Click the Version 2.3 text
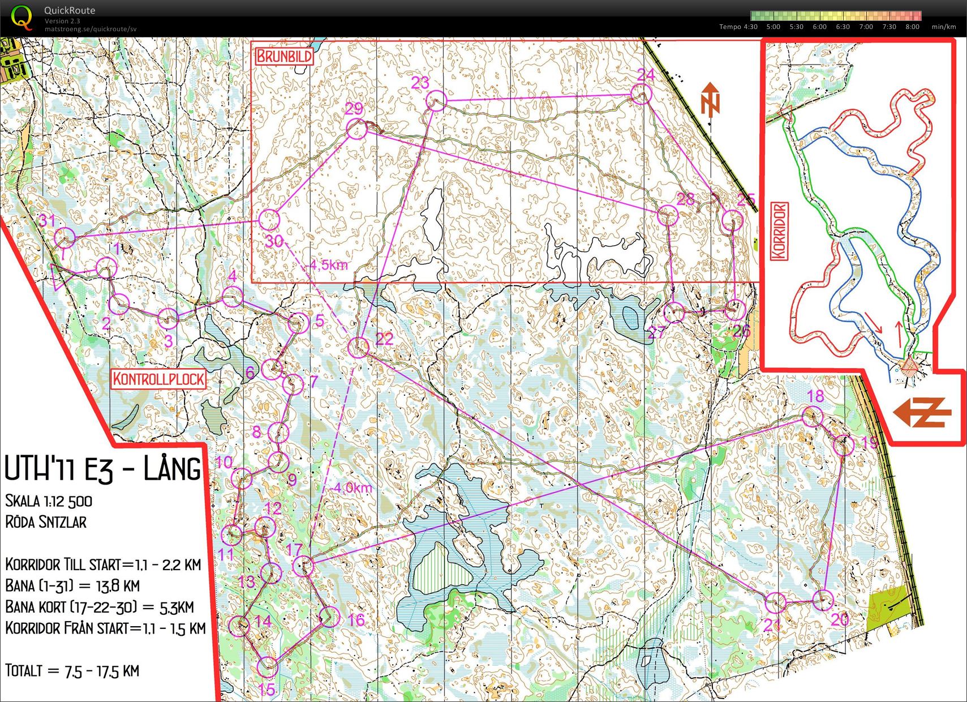967x702 pixels. tap(62, 21)
